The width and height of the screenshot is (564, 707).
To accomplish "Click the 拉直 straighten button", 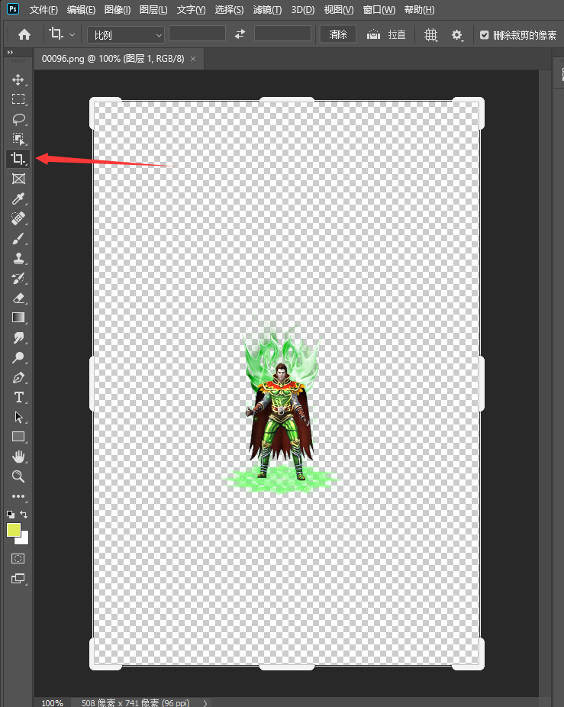I will coord(387,34).
